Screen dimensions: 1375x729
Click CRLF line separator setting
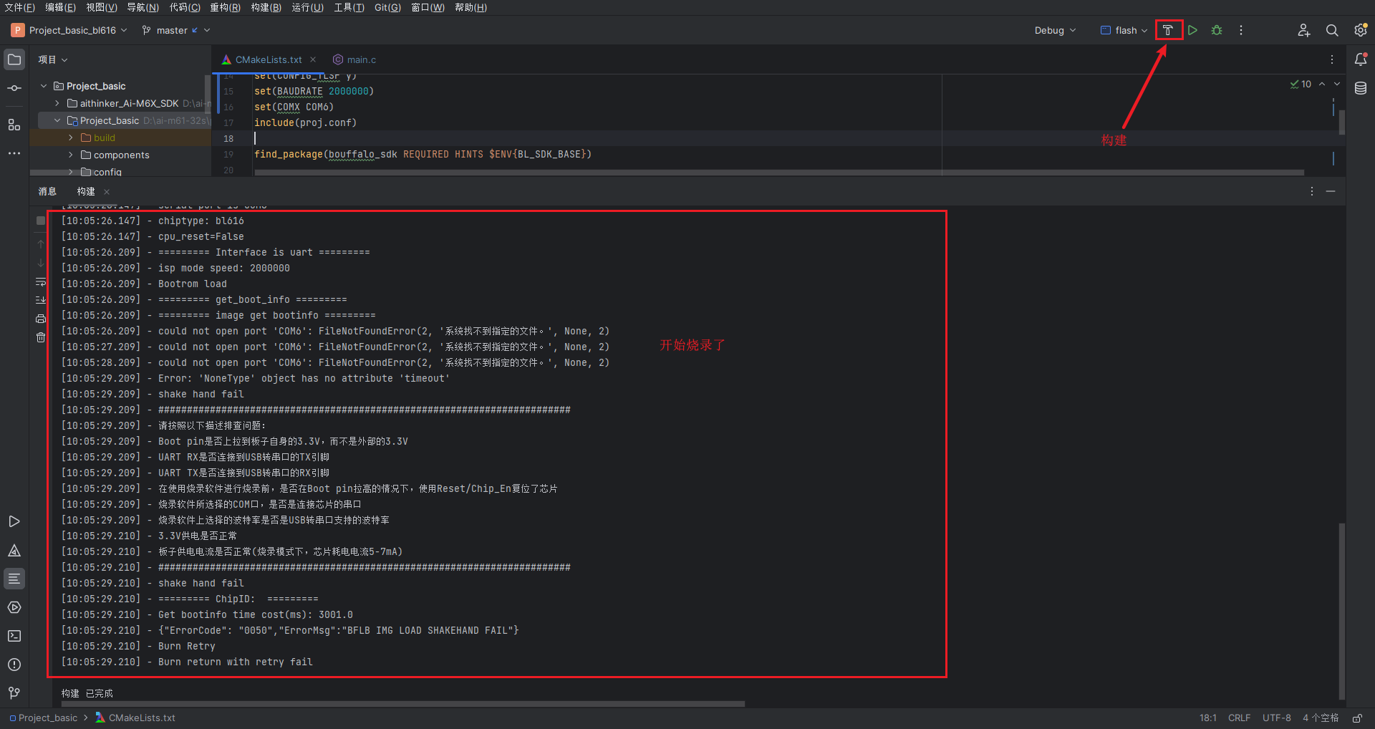point(1239,718)
